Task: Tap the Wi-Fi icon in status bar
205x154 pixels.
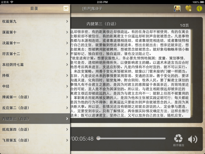Action: (12, 2)
